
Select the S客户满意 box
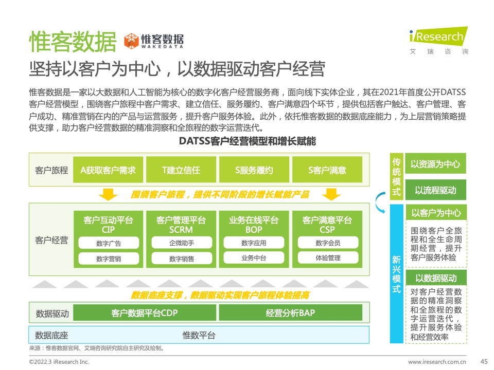[x=327, y=170]
